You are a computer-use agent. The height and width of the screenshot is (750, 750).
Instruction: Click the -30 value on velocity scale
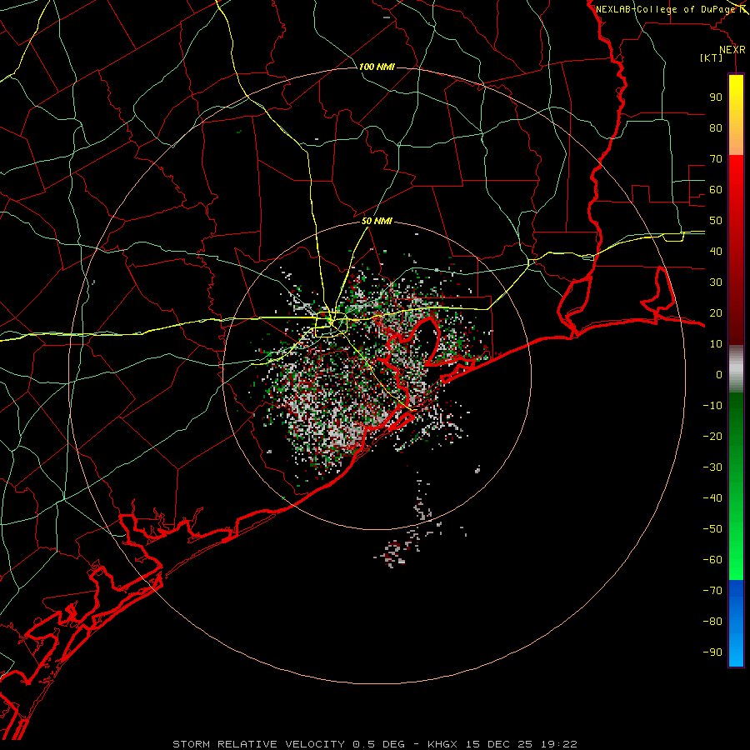712,467
